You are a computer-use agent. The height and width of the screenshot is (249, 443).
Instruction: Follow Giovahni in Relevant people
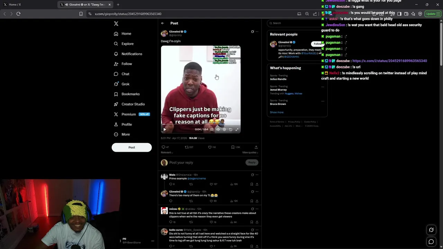click(x=317, y=44)
